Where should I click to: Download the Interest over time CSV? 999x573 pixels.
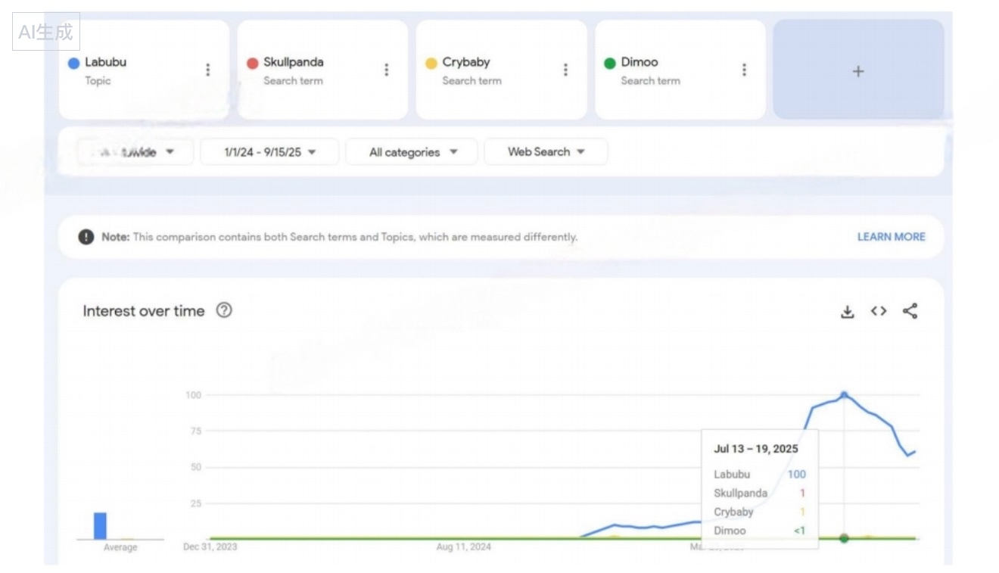847,311
